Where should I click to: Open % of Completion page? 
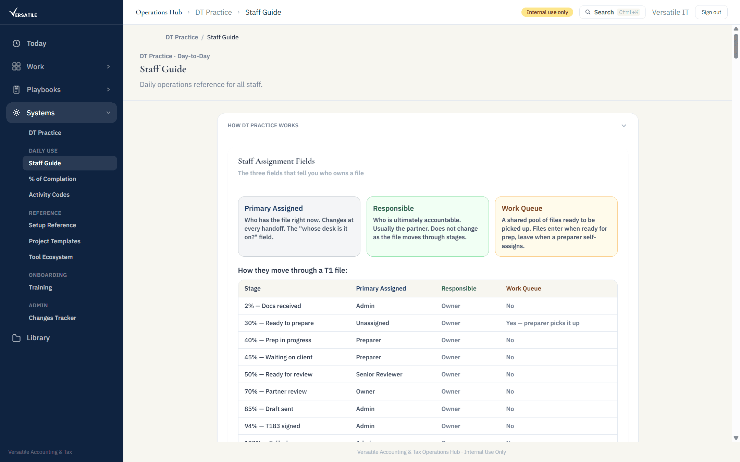(52, 179)
